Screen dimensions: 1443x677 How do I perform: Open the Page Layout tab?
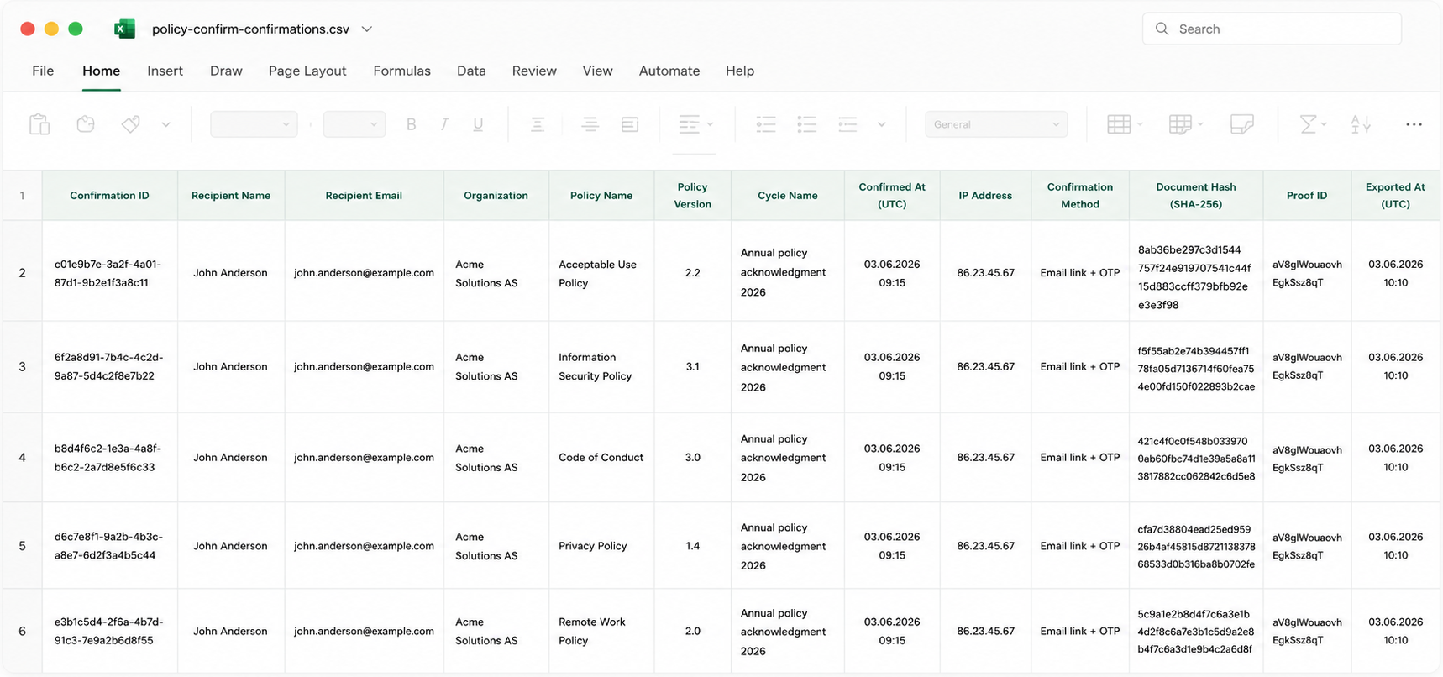[x=307, y=71]
